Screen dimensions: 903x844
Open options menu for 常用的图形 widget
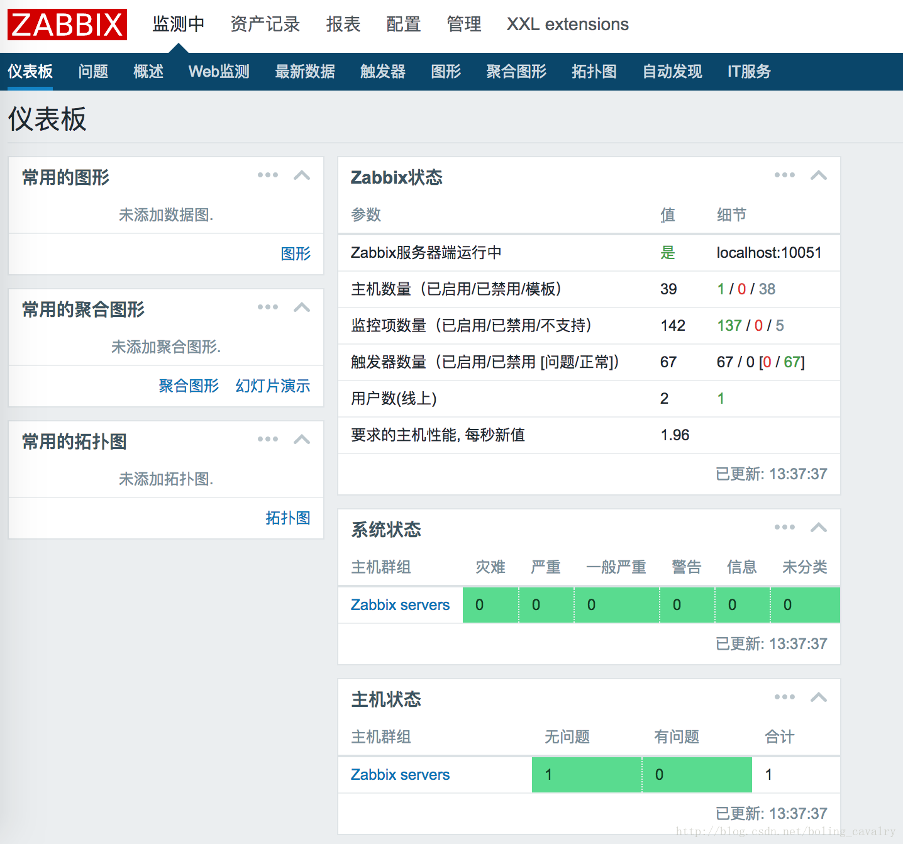click(268, 175)
